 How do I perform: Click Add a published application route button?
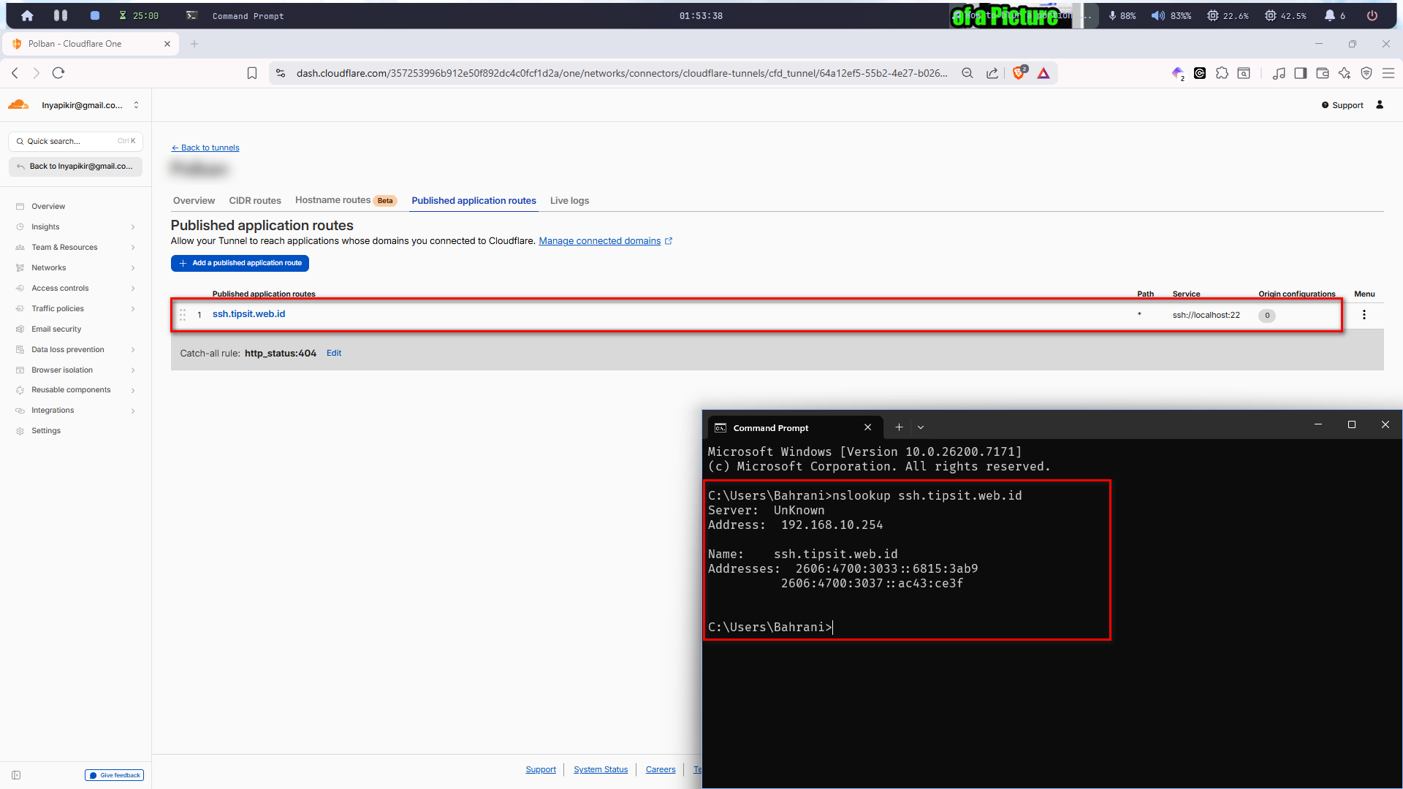tap(240, 263)
